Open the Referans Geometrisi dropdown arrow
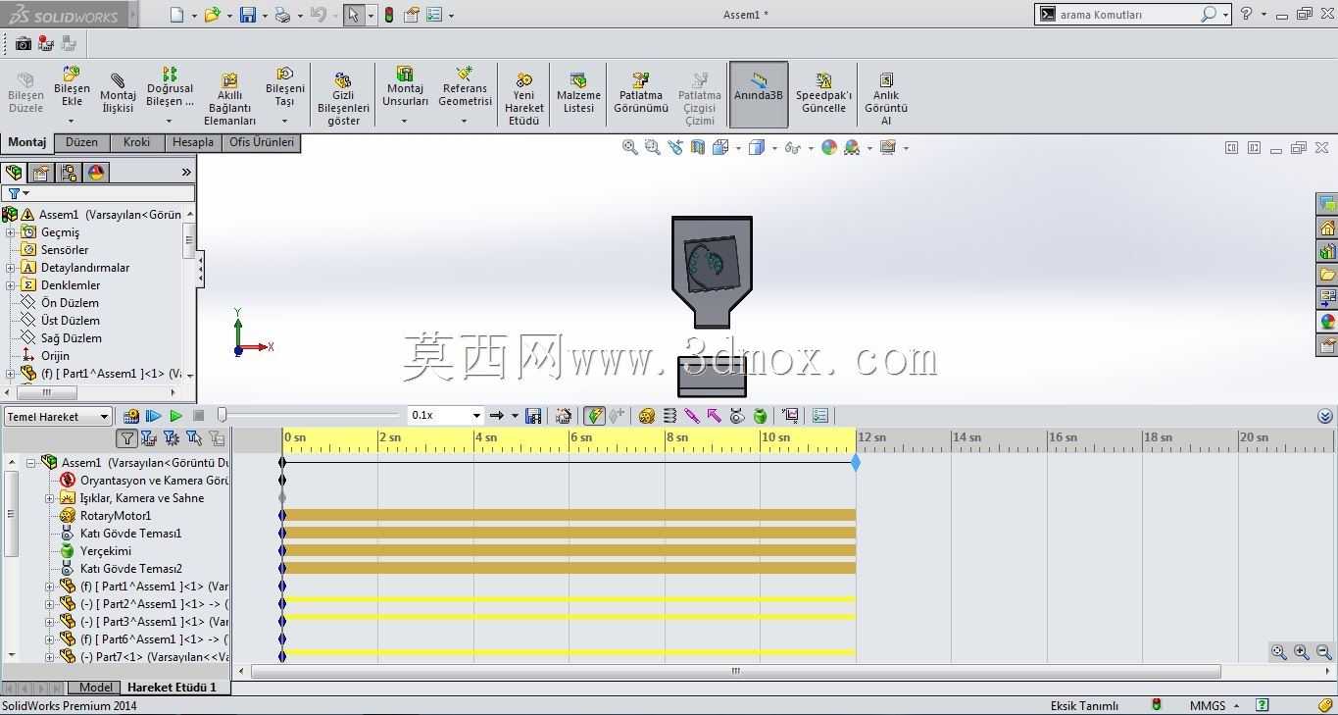The width and height of the screenshot is (1338, 715). 465,122
